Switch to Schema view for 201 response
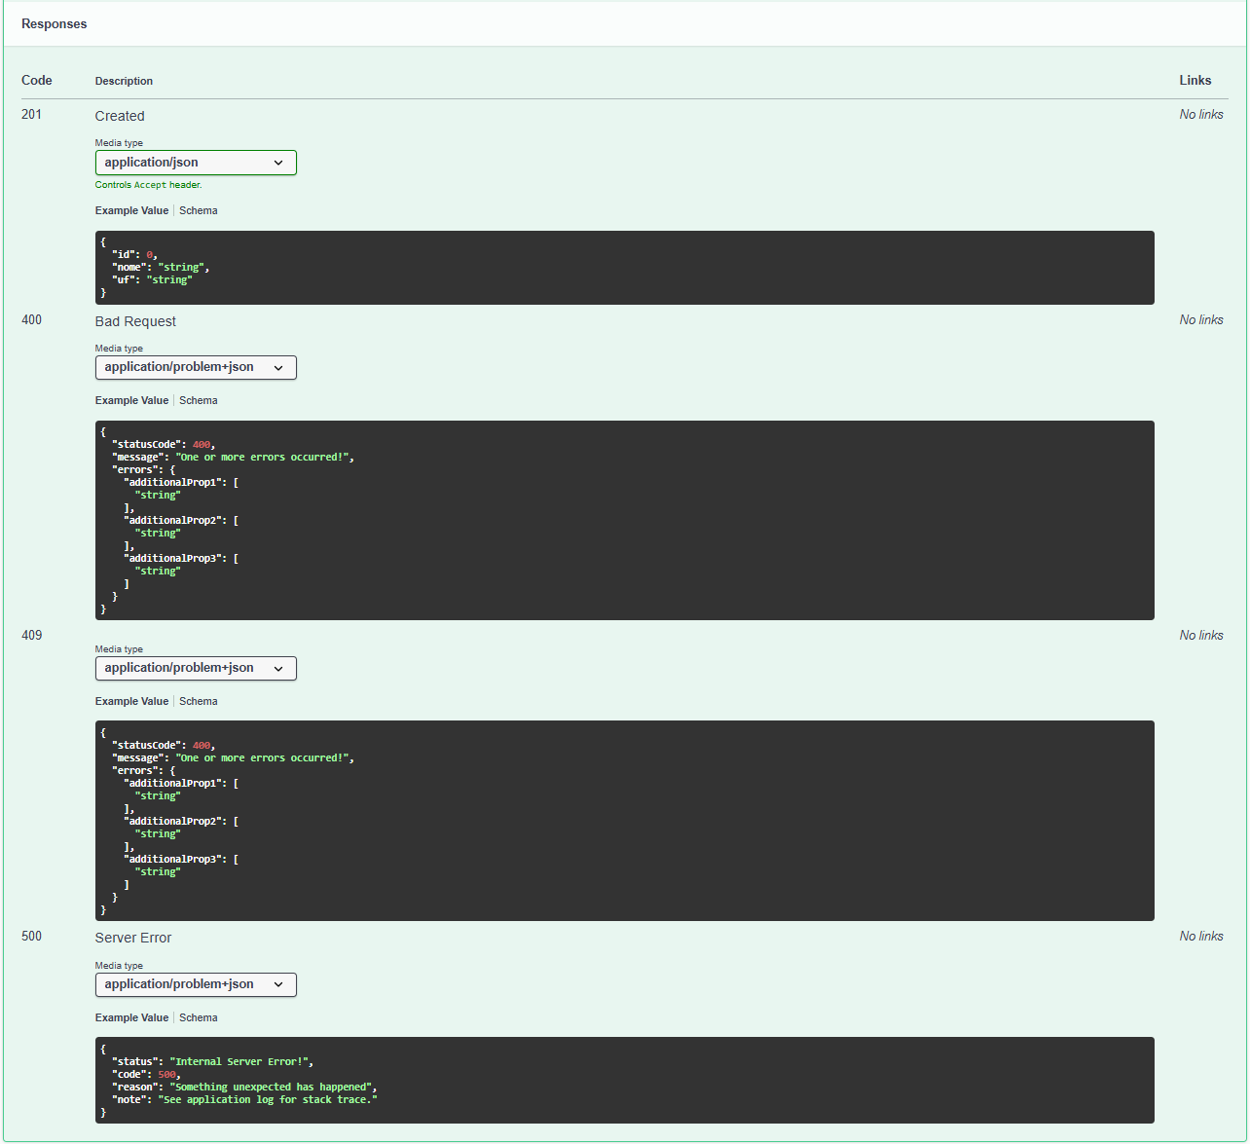 (198, 210)
